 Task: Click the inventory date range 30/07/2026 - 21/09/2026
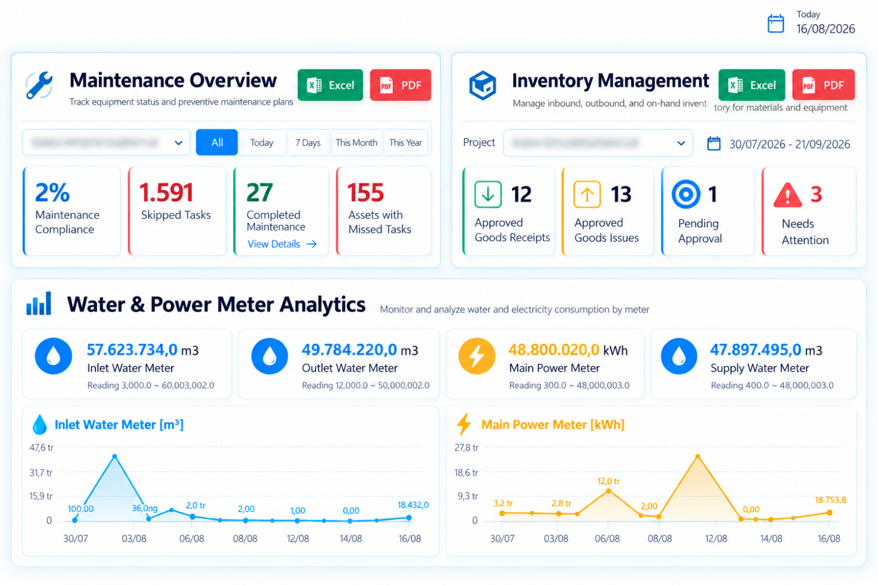point(790,144)
